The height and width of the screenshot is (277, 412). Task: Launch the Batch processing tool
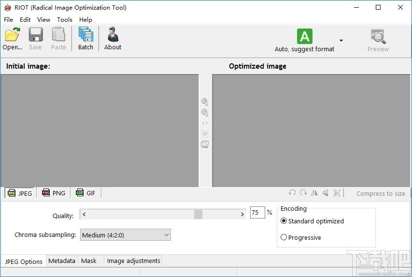pyautogui.click(x=85, y=34)
